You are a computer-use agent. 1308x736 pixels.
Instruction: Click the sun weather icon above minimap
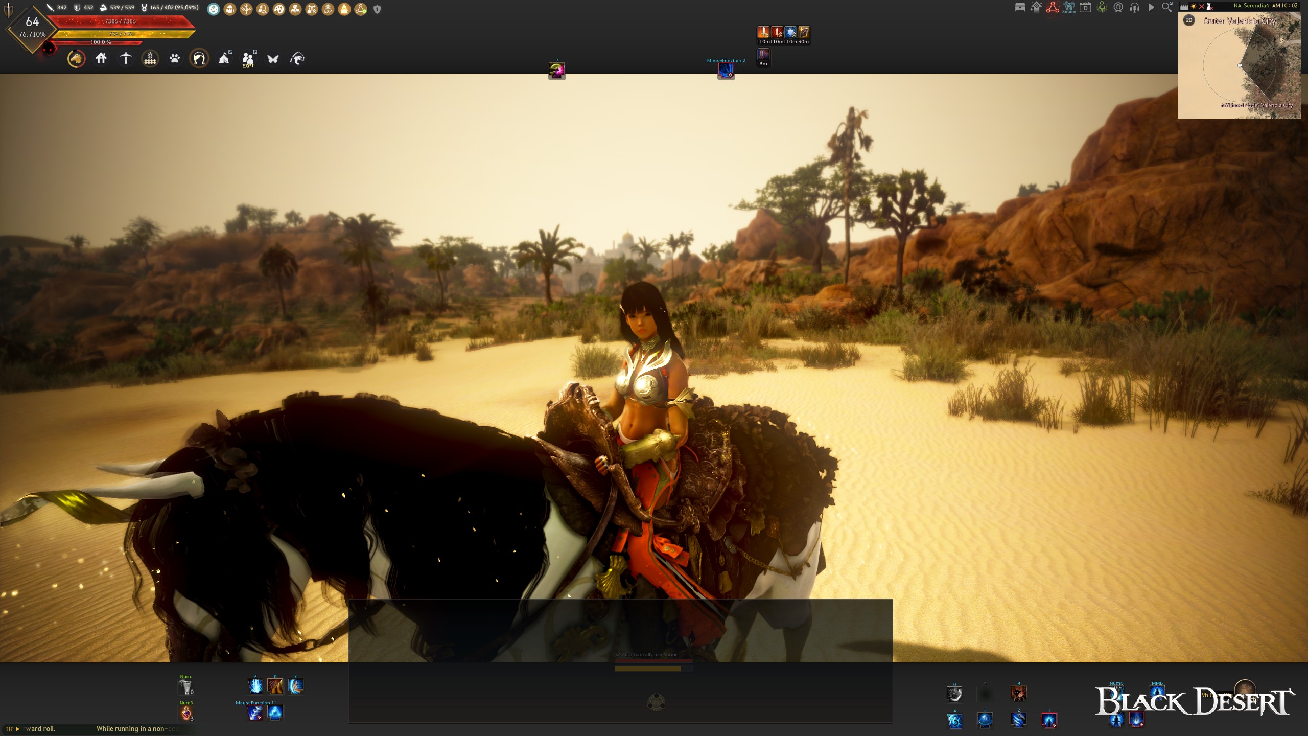tap(1194, 6)
